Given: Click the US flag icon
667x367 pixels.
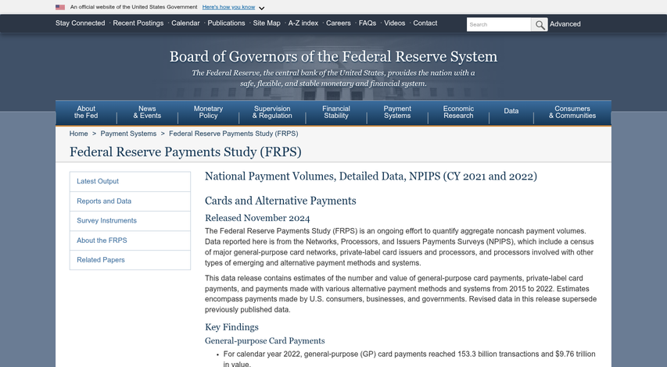Looking at the screenshot, I should 60,7.
